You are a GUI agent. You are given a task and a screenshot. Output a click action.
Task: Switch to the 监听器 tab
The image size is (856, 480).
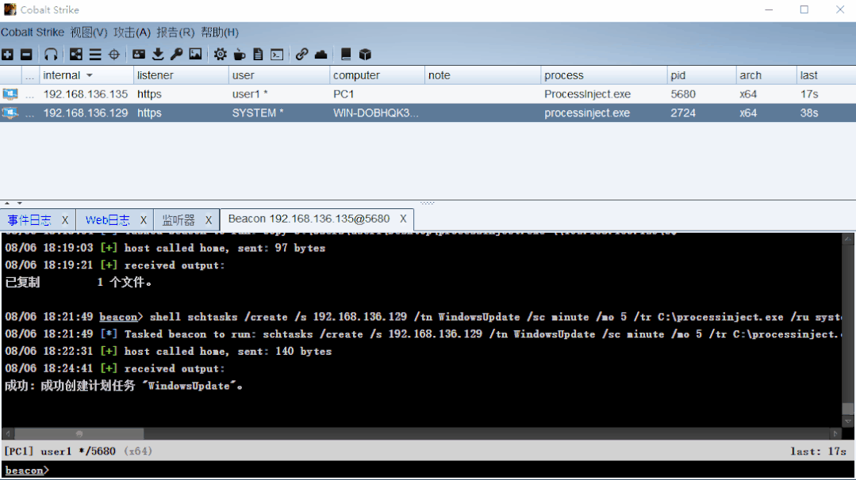pyautogui.click(x=178, y=220)
